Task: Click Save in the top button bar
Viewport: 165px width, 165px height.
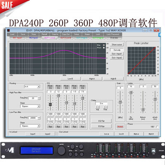Action: click(x=23, y=34)
